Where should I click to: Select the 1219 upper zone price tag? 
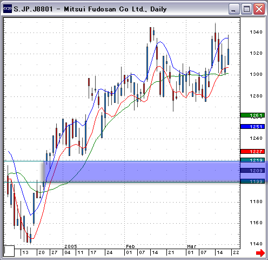[x=252, y=160]
